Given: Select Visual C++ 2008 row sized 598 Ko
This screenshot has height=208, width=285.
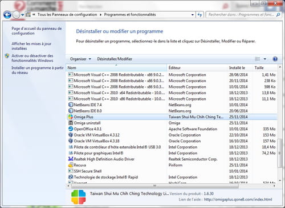Looking at the screenshot, I should pyautogui.click(x=172, y=87).
